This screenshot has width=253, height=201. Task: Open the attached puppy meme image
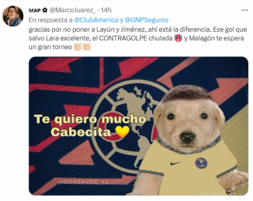(138, 126)
